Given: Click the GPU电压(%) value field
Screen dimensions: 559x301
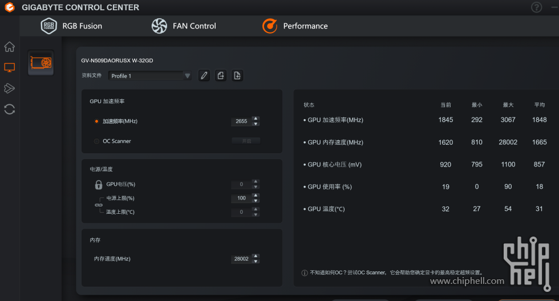Looking at the screenshot, I should pos(241,184).
